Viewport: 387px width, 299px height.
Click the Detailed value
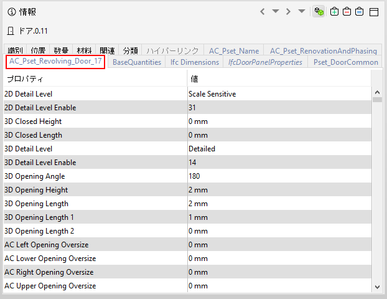pos(202,149)
